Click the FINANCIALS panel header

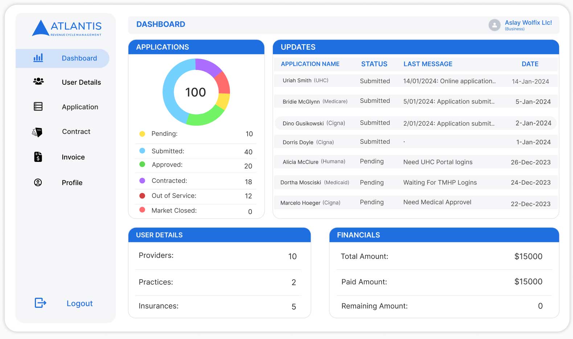[x=444, y=235]
